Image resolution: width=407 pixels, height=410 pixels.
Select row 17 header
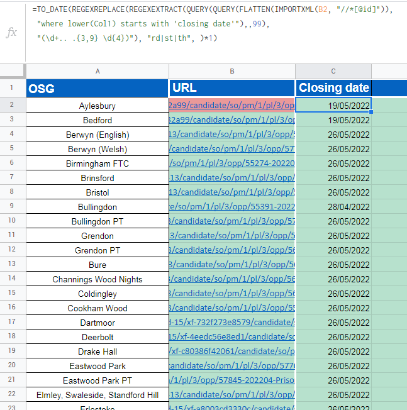[12, 321]
